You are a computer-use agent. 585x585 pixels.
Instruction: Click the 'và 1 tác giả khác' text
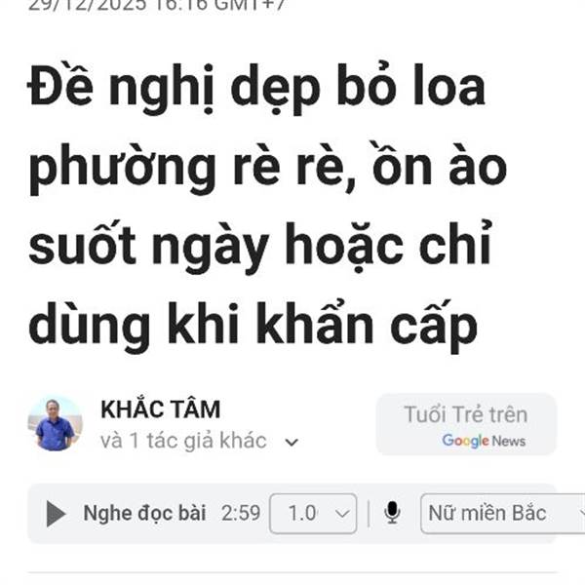pos(183,441)
